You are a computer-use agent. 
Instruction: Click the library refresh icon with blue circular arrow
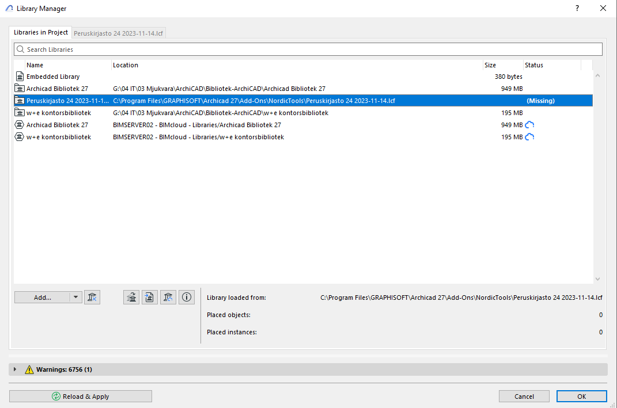pos(168,297)
